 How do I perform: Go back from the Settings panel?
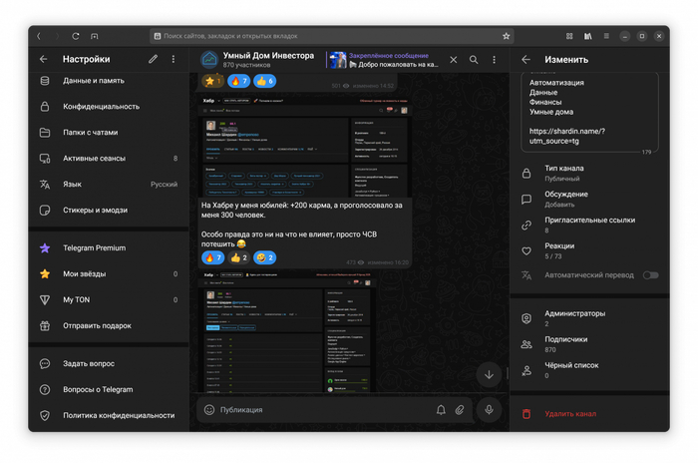44,59
